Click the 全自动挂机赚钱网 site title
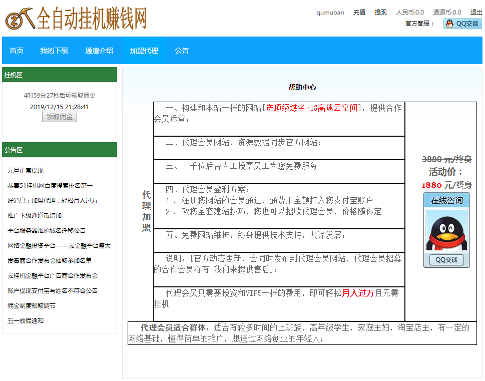 click(x=92, y=19)
